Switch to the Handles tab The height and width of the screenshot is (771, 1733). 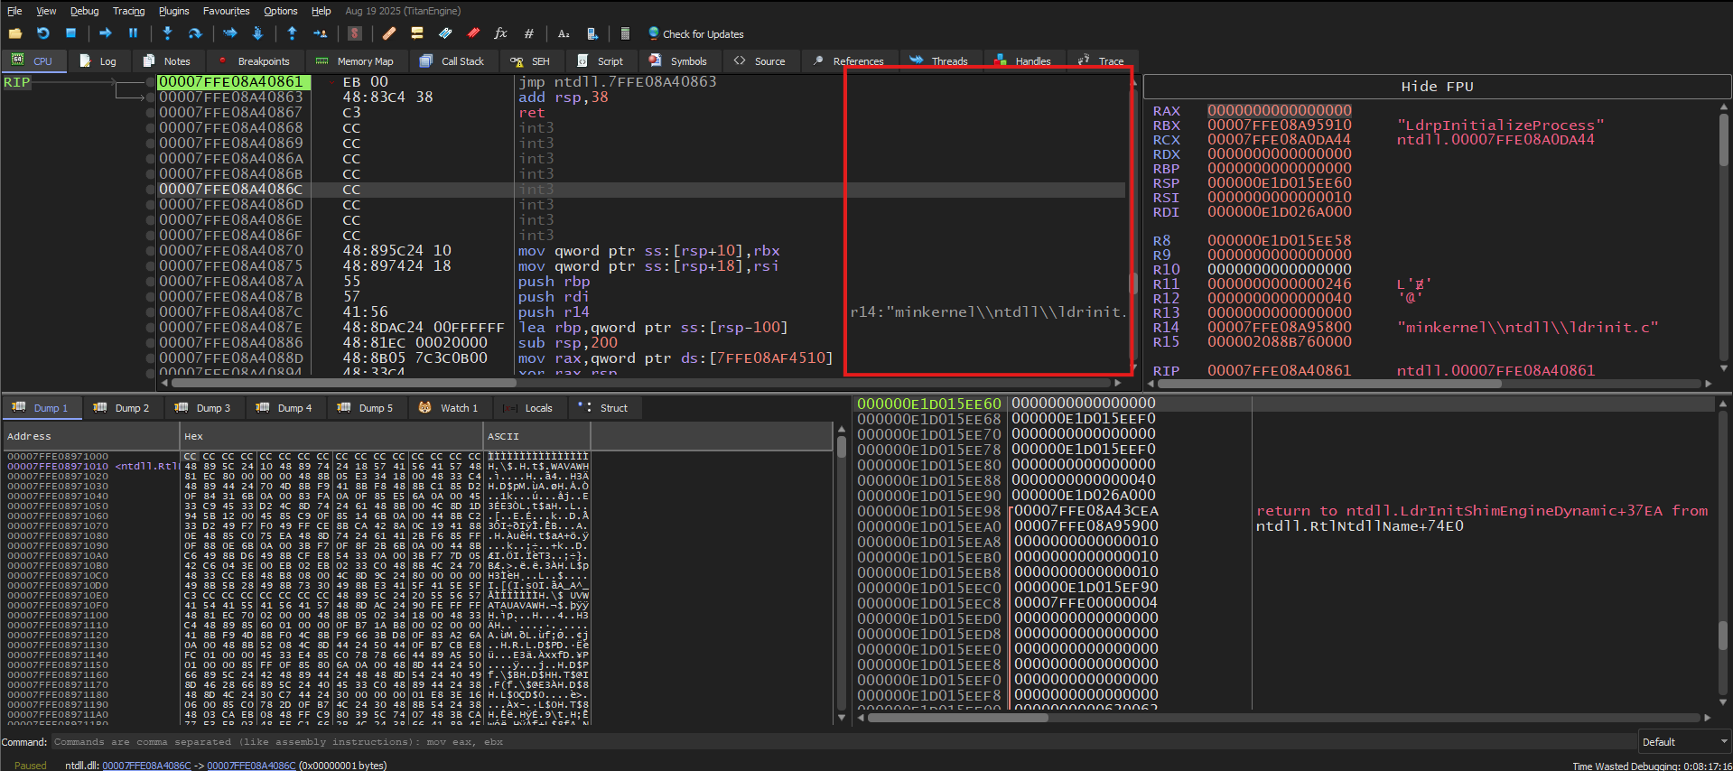pyautogui.click(x=1022, y=61)
